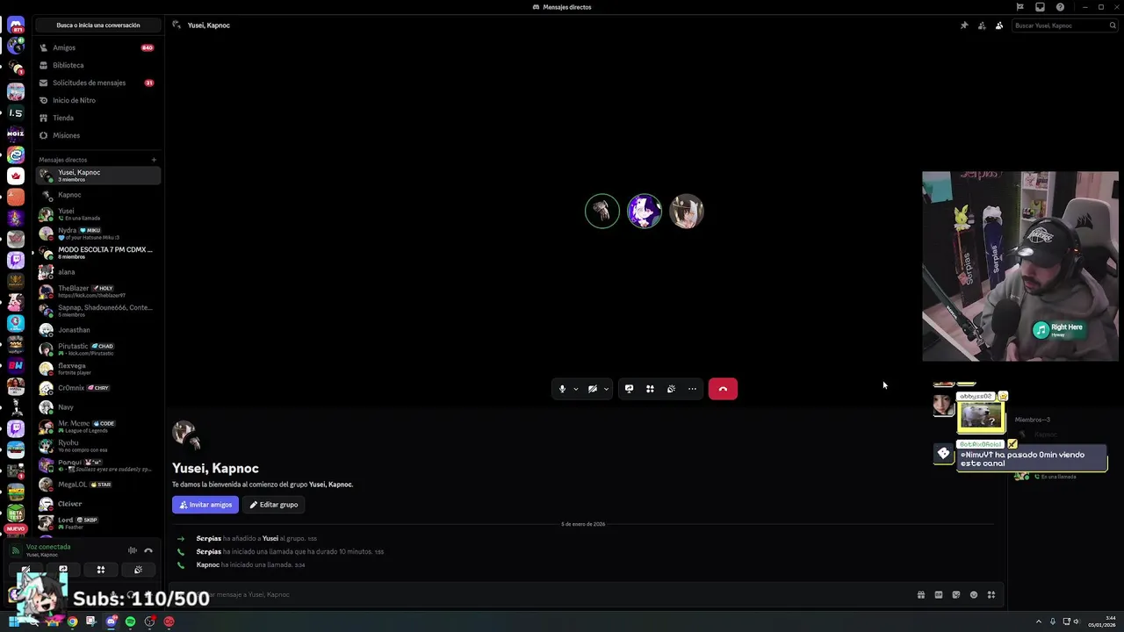Mute the microphone in the call controls
Screen dimensions: 1124x632
pyautogui.click(x=562, y=389)
